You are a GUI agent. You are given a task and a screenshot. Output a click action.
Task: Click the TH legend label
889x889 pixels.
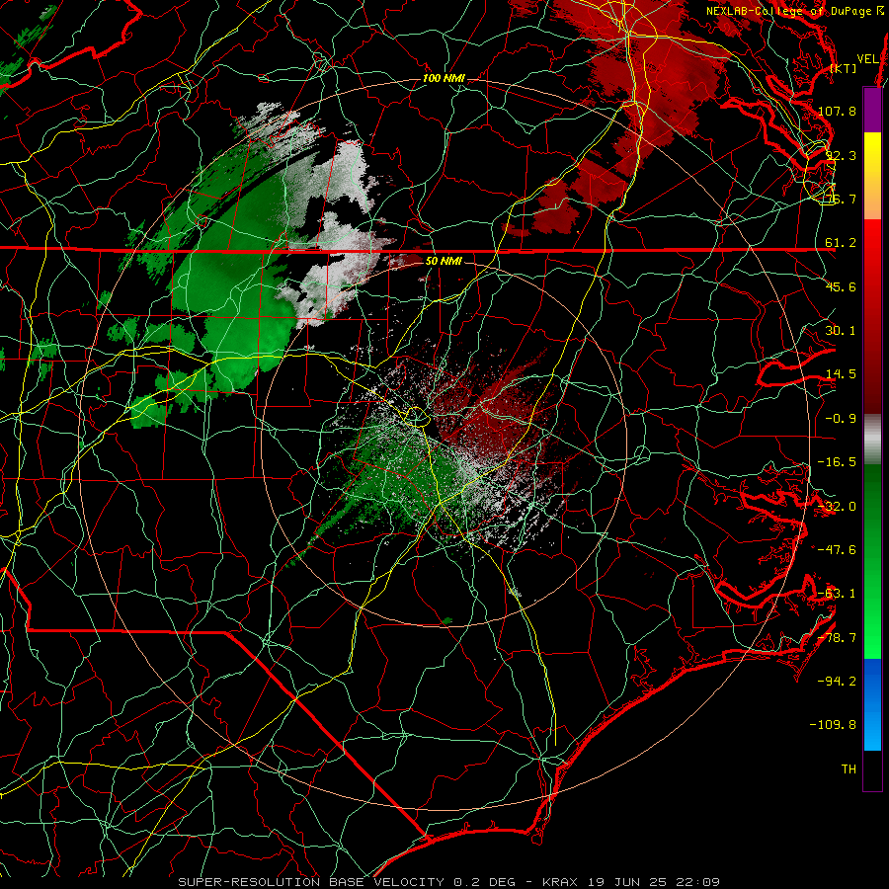coord(849,769)
